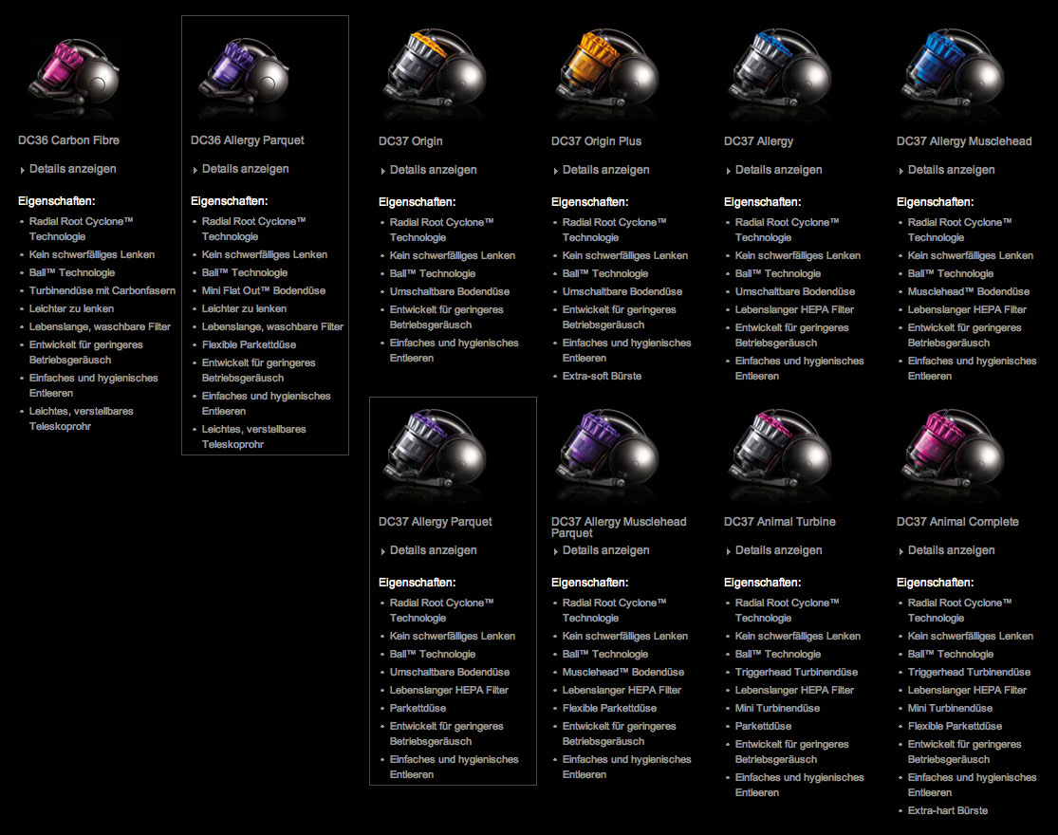This screenshot has width=1058, height=835.
Task: Click 'Lebenslange, waschbare Filter' under DC36 Carbon Fibre
Action: click(x=100, y=327)
